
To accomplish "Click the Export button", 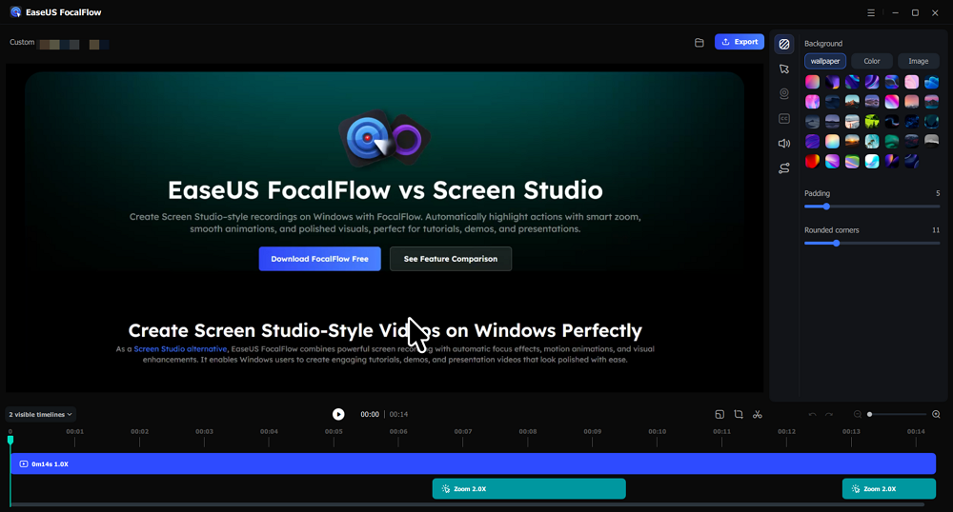I will [740, 42].
